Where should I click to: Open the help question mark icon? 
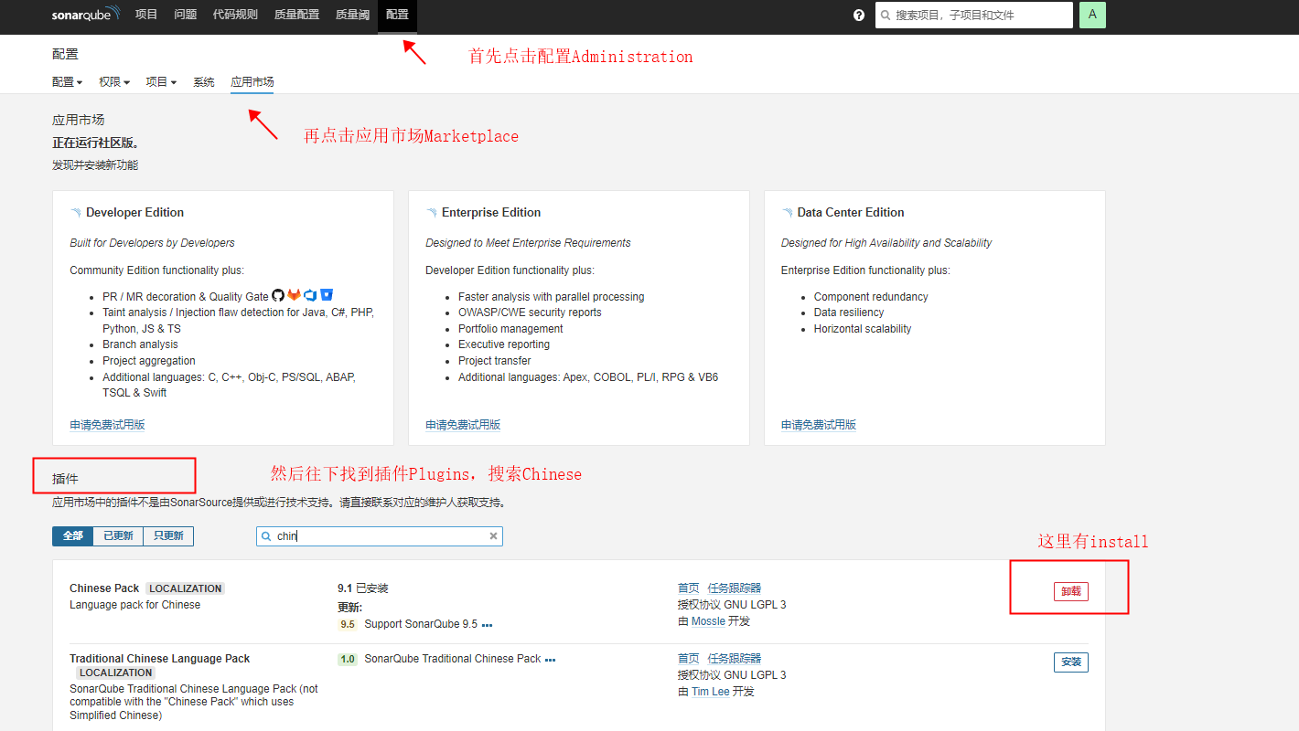click(859, 16)
